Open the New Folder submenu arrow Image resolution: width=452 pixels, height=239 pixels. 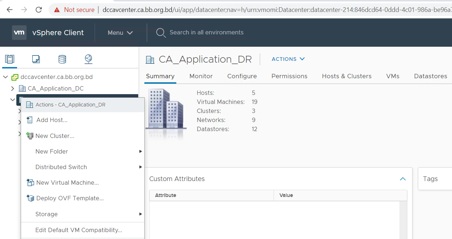(140, 151)
